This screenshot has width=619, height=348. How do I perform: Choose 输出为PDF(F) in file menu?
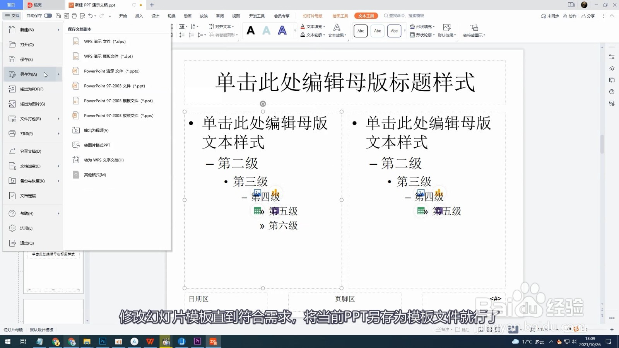(x=33, y=89)
